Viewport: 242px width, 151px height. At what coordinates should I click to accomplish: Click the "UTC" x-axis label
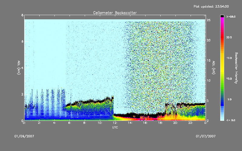pos(115,127)
